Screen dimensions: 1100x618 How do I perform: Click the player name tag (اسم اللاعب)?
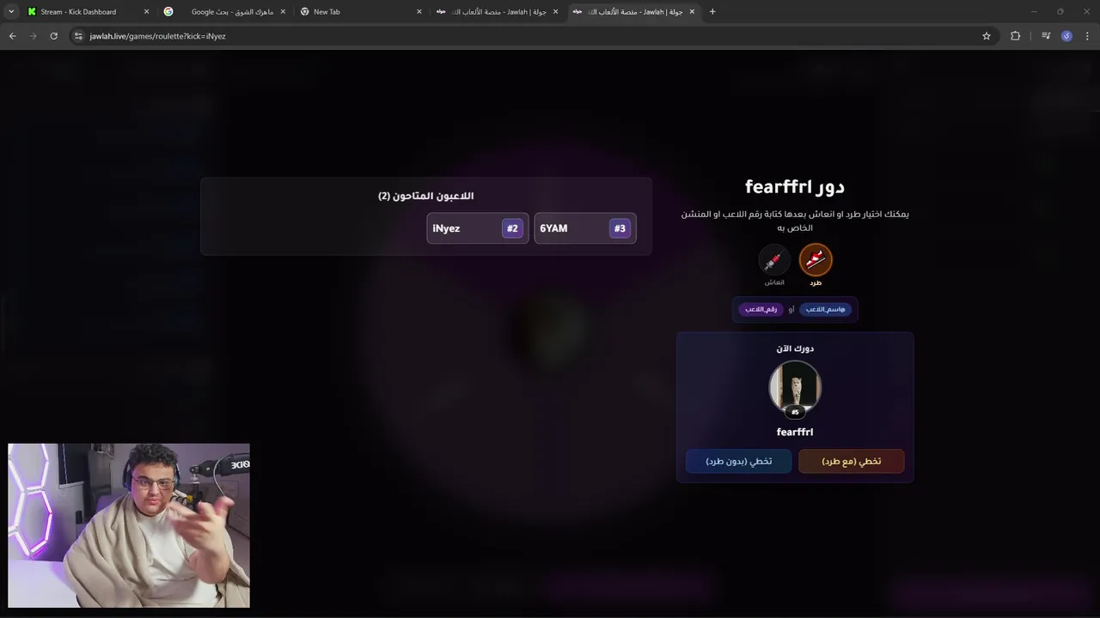point(825,309)
